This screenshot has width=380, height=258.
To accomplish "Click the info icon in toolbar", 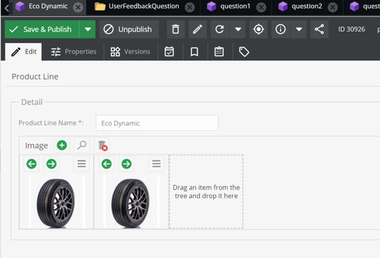I will point(280,30).
